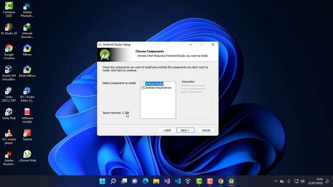This screenshot has height=187, width=333.
Task: Open File Explorer from taskbar
Action: coord(156,181)
